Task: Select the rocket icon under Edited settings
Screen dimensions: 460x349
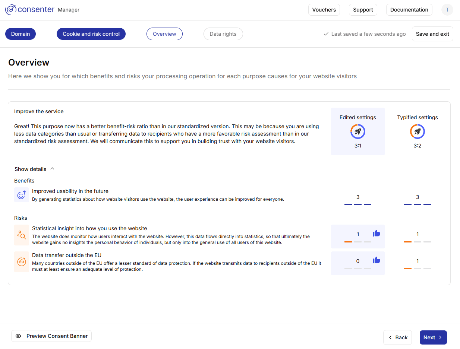Action: point(357,131)
